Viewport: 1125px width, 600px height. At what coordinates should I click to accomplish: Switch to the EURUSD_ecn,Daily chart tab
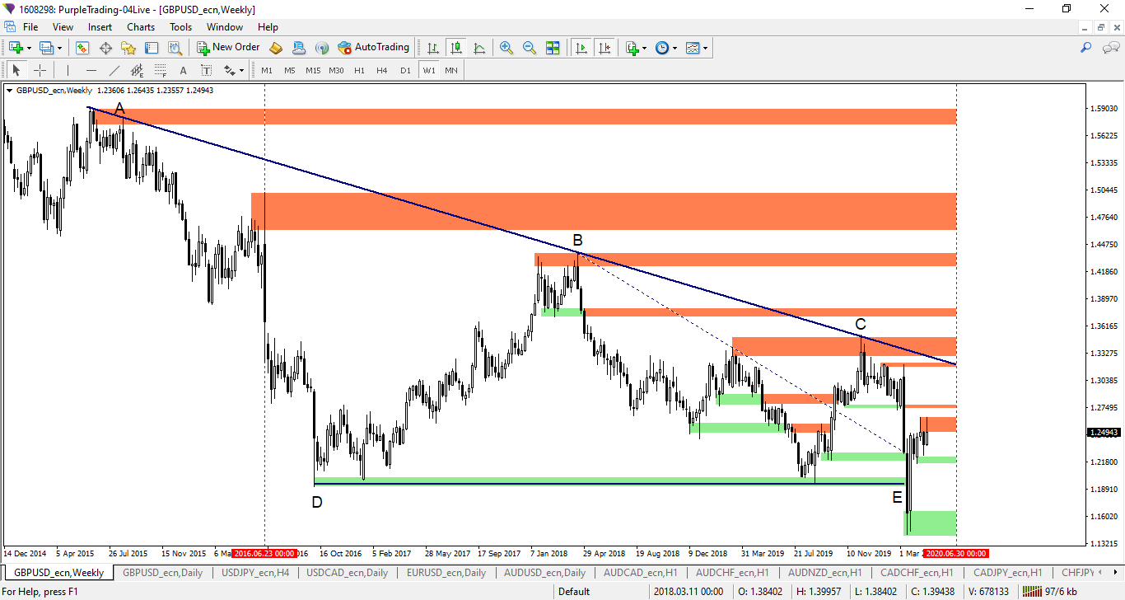(446, 573)
